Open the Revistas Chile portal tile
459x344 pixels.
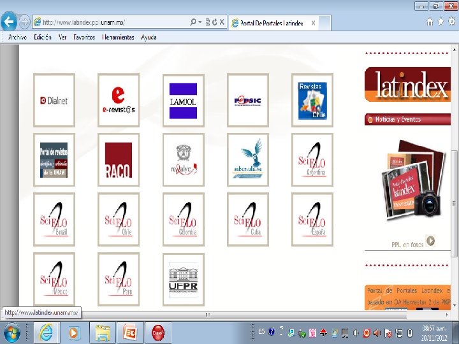[x=312, y=101]
